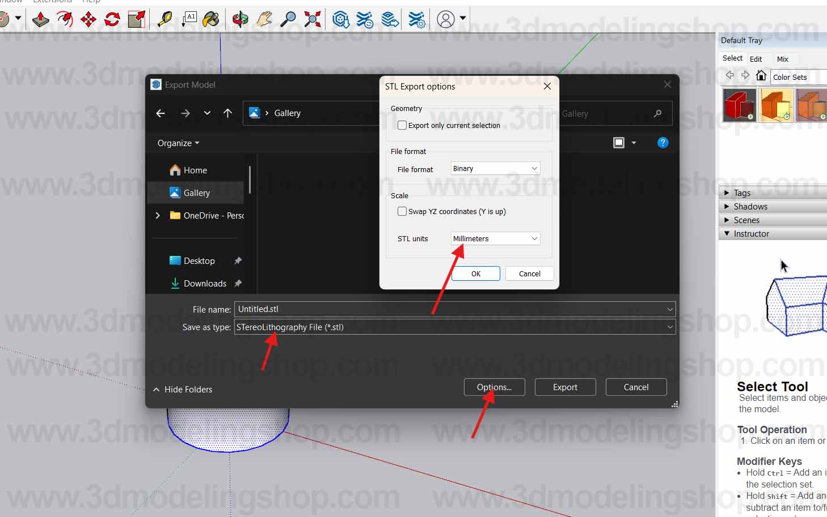Image resolution: width=827 pixels, height=517 pixels.
Task: Click the File name input field
Action: (x=455, y=309)
